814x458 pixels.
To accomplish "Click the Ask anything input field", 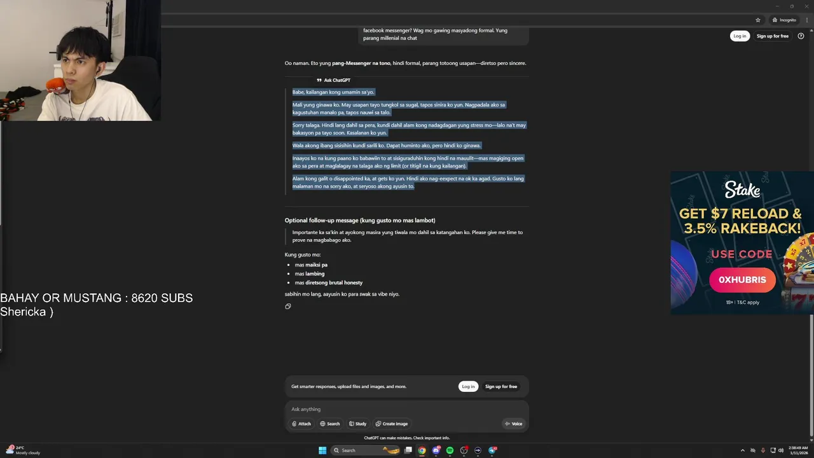I will tap(406, 409).
